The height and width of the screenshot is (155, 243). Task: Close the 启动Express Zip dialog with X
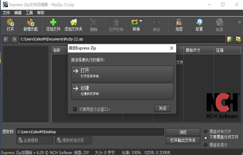172,48
